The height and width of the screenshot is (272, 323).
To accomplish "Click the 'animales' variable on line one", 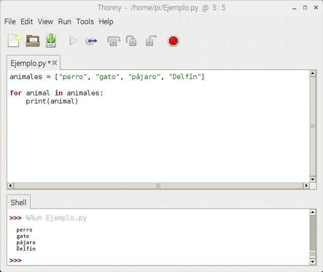I will point(26,77).
